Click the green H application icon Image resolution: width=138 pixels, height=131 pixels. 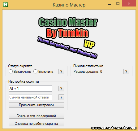6,5
